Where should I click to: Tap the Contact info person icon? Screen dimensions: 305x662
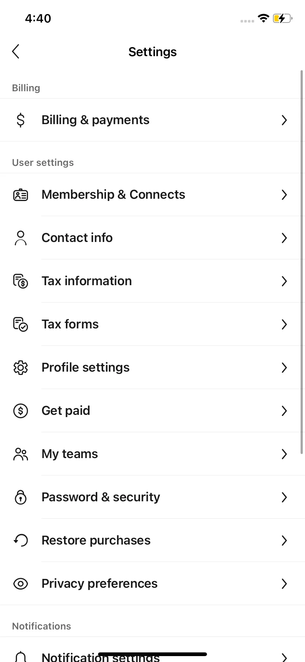coord(21,238)
